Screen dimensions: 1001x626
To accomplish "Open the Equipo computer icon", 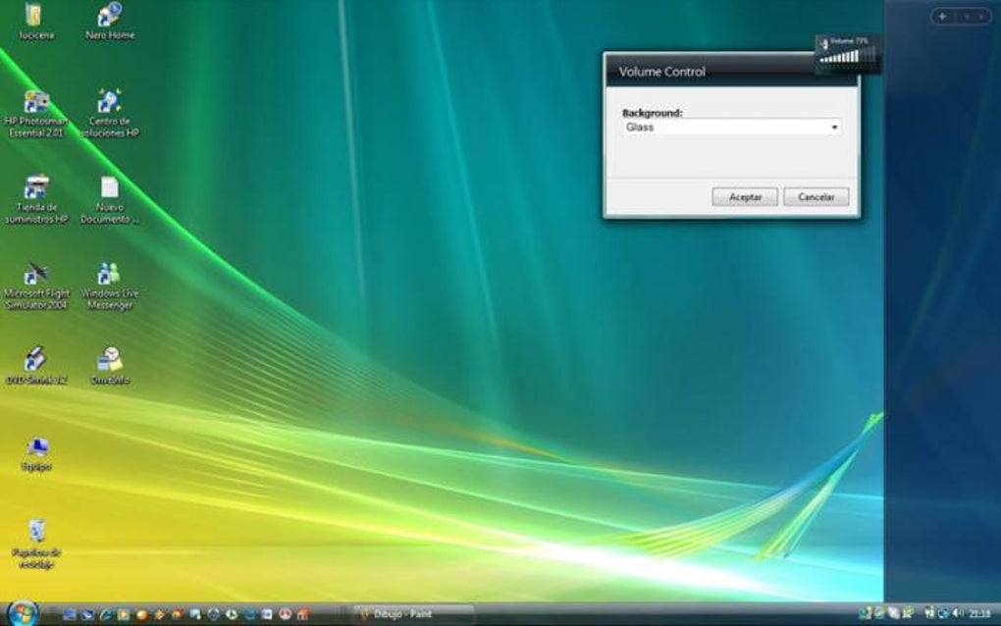I will click(x=36, y=453).
